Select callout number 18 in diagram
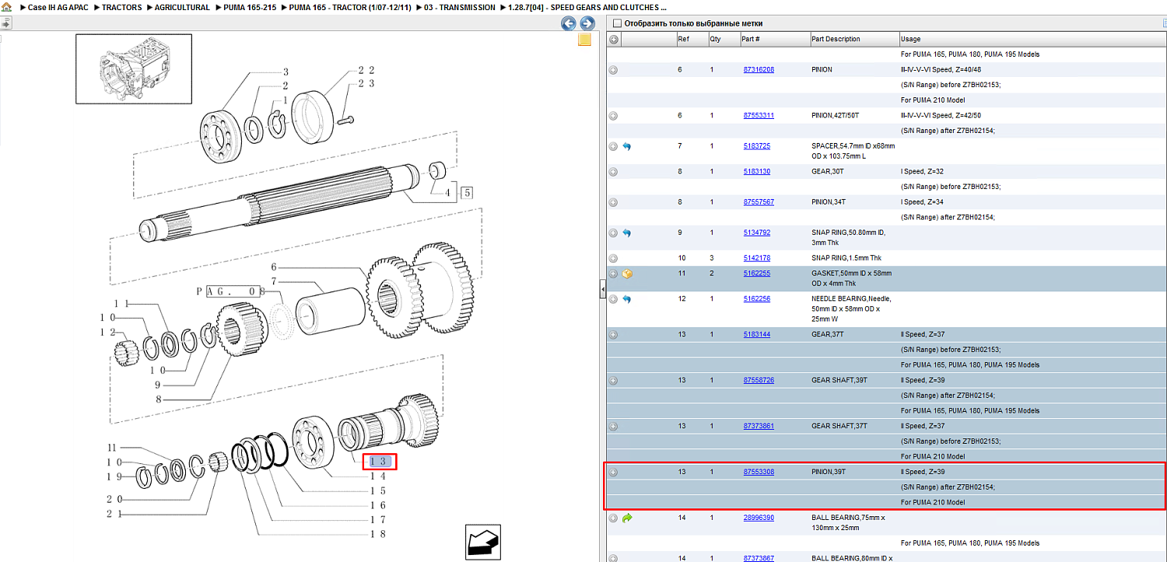 click(378, 533)
